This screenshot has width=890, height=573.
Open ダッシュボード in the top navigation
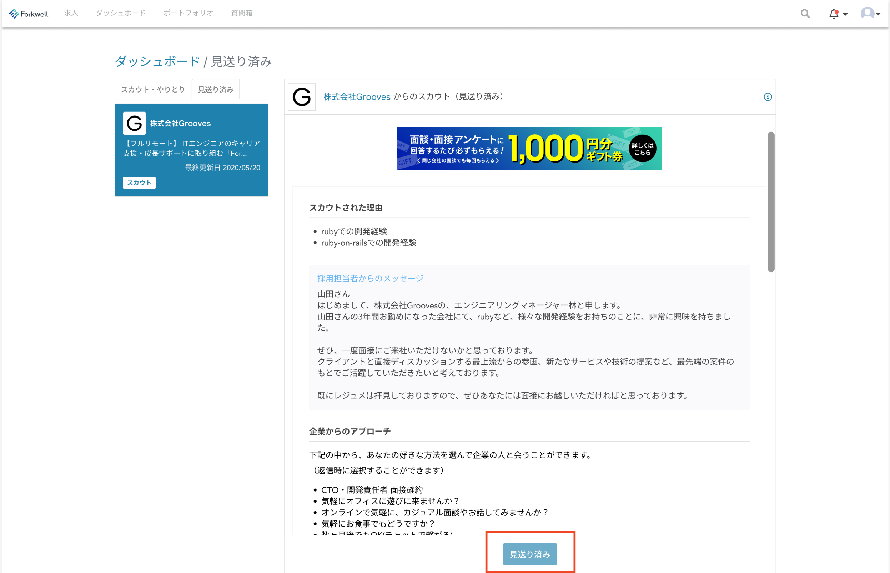pos(121,13)
